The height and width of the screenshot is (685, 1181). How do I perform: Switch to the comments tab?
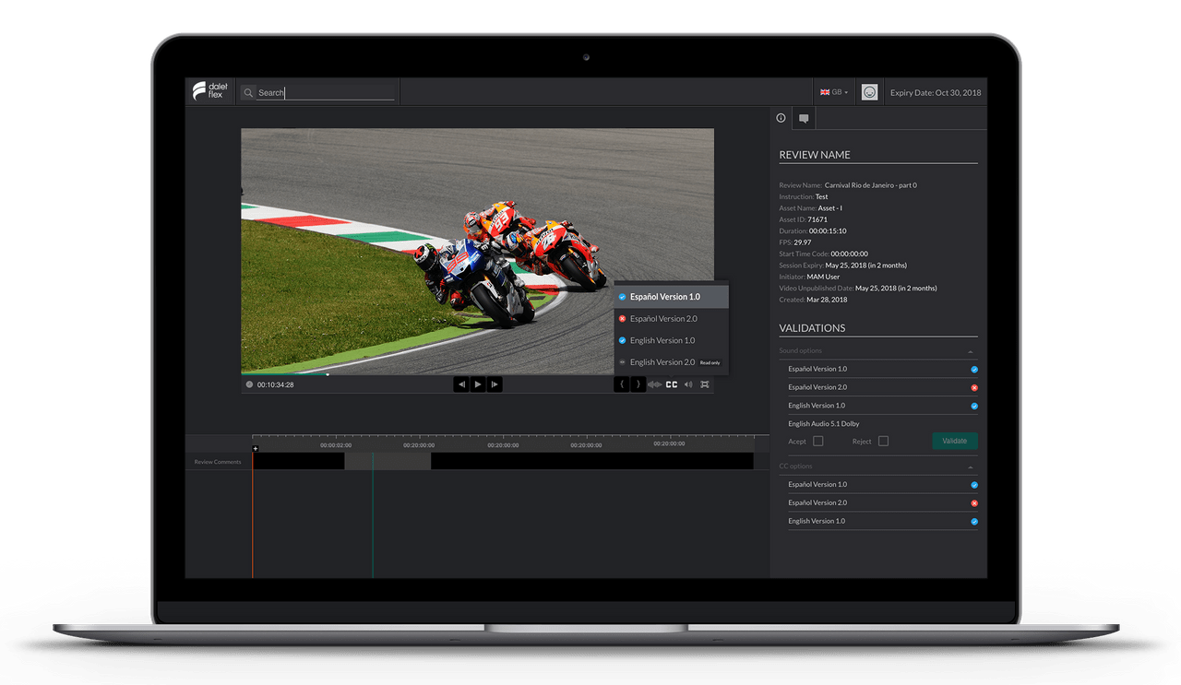point(804,118)
